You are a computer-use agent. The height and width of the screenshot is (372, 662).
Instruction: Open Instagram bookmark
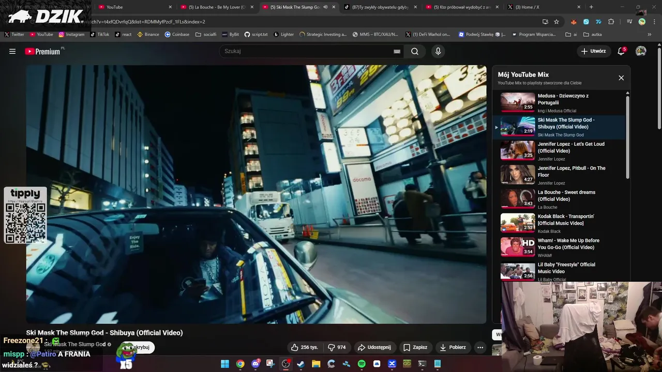[x=71, y=35]
